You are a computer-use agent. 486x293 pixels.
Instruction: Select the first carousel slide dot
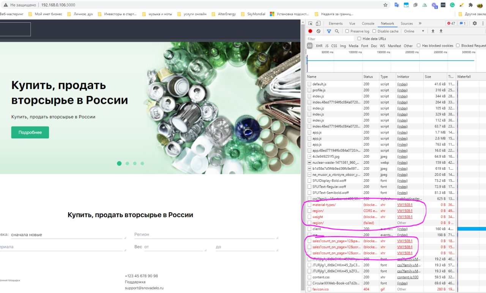point(119,163)
